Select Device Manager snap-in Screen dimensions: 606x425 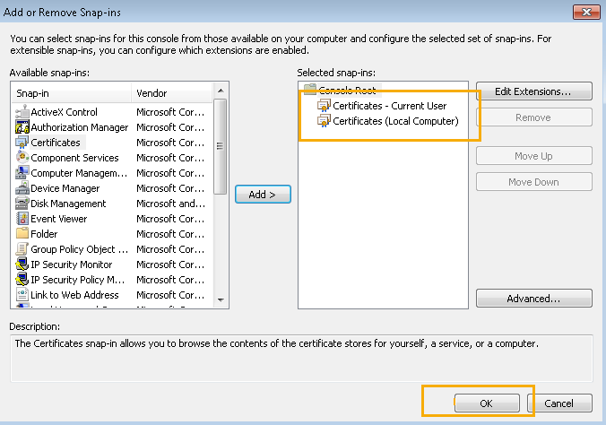(x=65, y=188)
